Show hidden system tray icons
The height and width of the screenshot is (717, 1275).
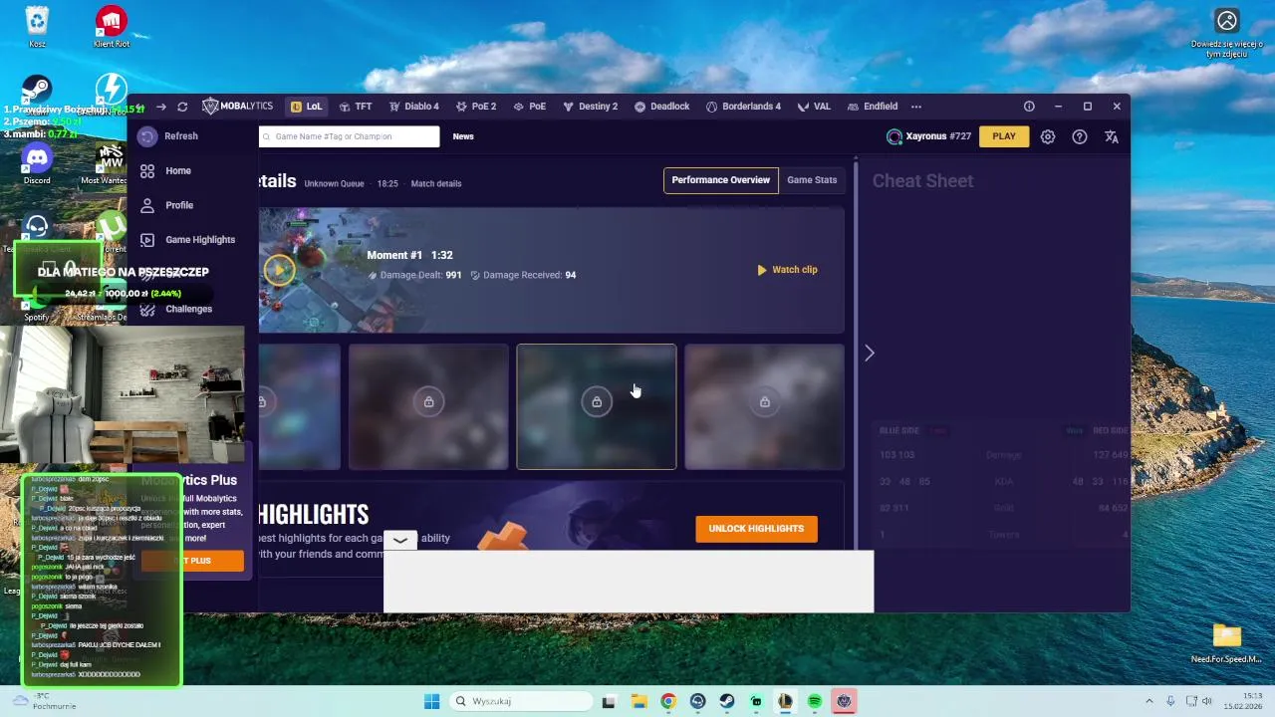(1148, 701)
